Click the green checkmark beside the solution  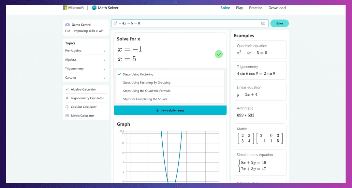coord(219,54)
